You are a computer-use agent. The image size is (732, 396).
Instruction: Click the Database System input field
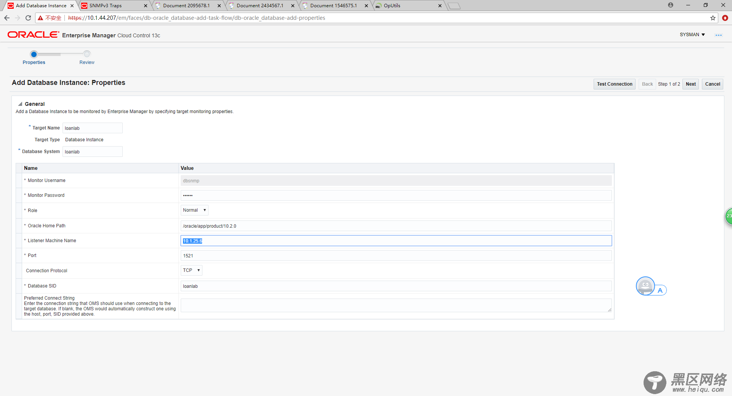pyautogui.click(x=93, y=152)
